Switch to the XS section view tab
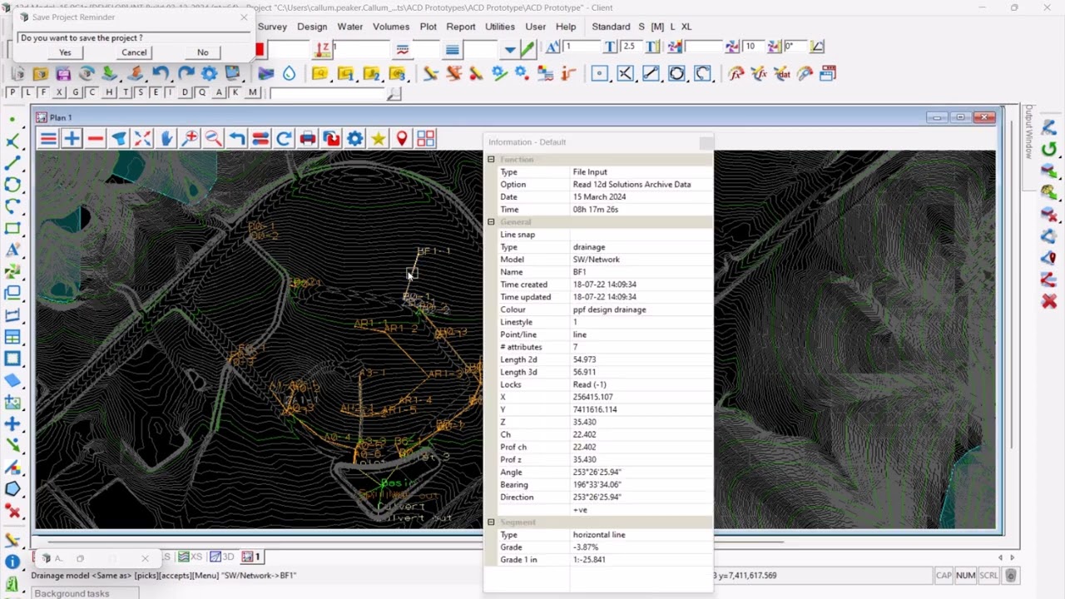1065x599 pixels. pyautogui.click(x=191, y=557)
